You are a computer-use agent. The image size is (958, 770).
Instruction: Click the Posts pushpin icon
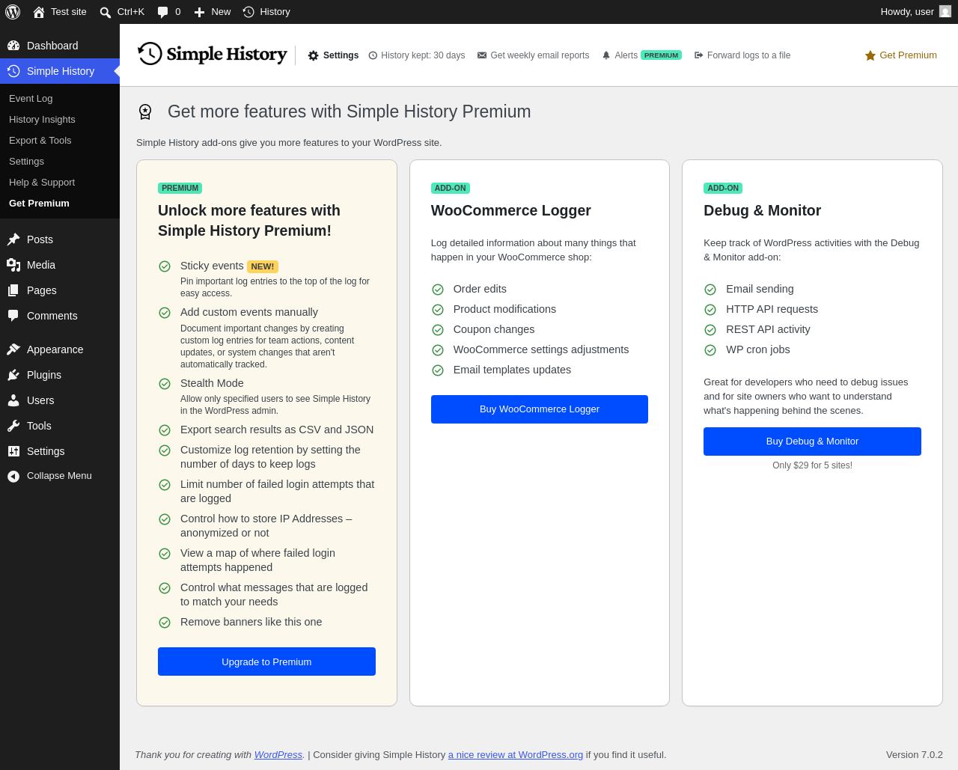13,239
